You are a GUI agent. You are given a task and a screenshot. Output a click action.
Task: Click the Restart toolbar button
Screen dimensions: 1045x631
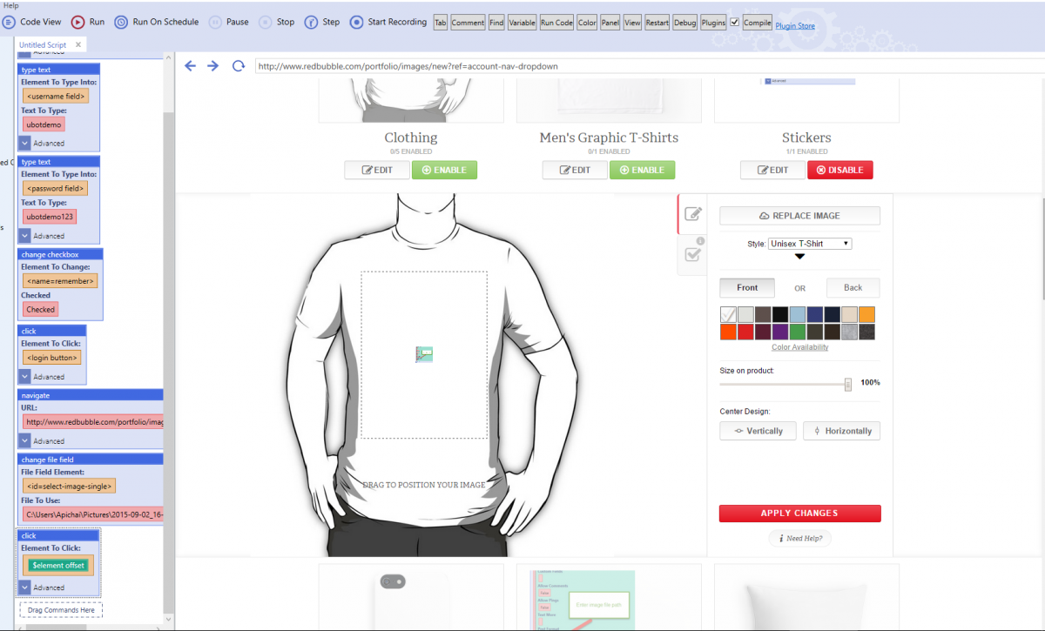point(657,23)
